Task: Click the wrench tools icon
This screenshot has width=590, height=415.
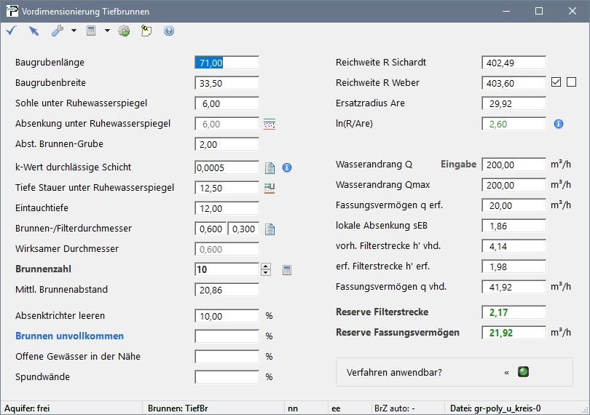Action: click(58, 31)
